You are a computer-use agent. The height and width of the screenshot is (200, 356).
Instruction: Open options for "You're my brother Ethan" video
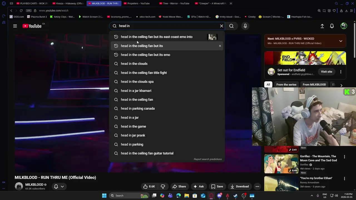point(344,179)
